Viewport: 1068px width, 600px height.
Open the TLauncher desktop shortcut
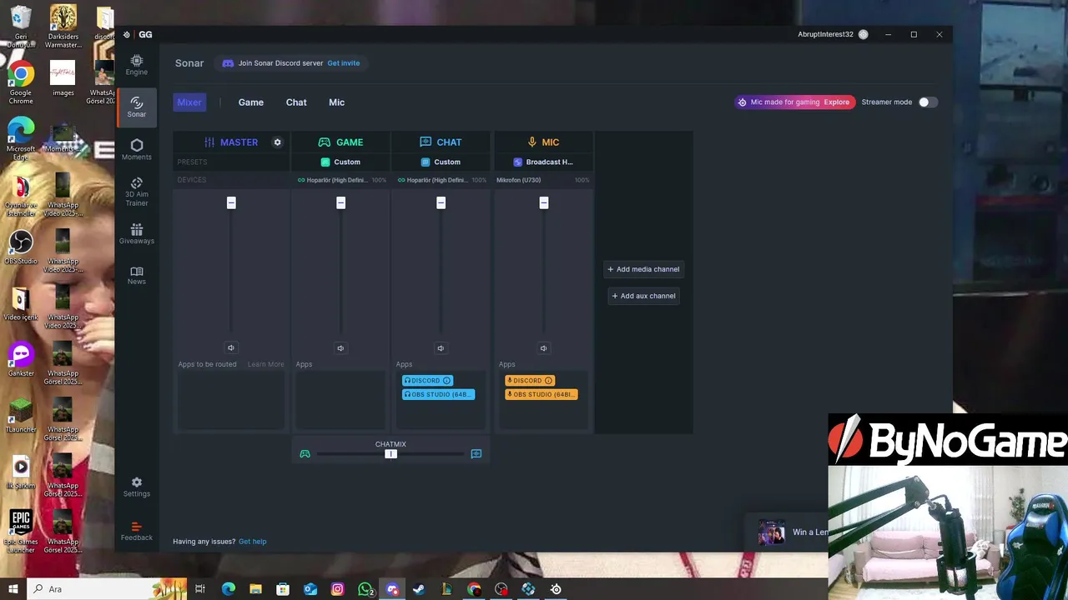(21, 416)
